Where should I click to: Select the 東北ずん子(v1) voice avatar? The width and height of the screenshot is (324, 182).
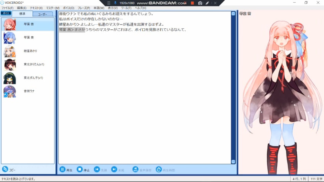click(9, 78)
